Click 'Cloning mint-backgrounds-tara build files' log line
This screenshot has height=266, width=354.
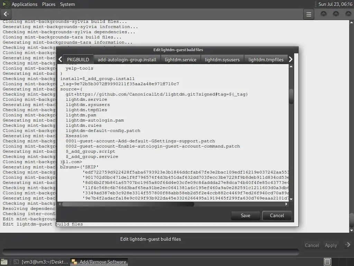click(x=62, y=37)
